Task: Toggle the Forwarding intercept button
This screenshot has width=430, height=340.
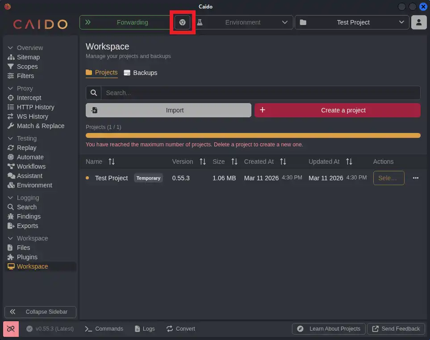Action: (x=125, y=22)
